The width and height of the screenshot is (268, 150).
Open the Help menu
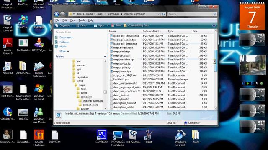point(90,20)
